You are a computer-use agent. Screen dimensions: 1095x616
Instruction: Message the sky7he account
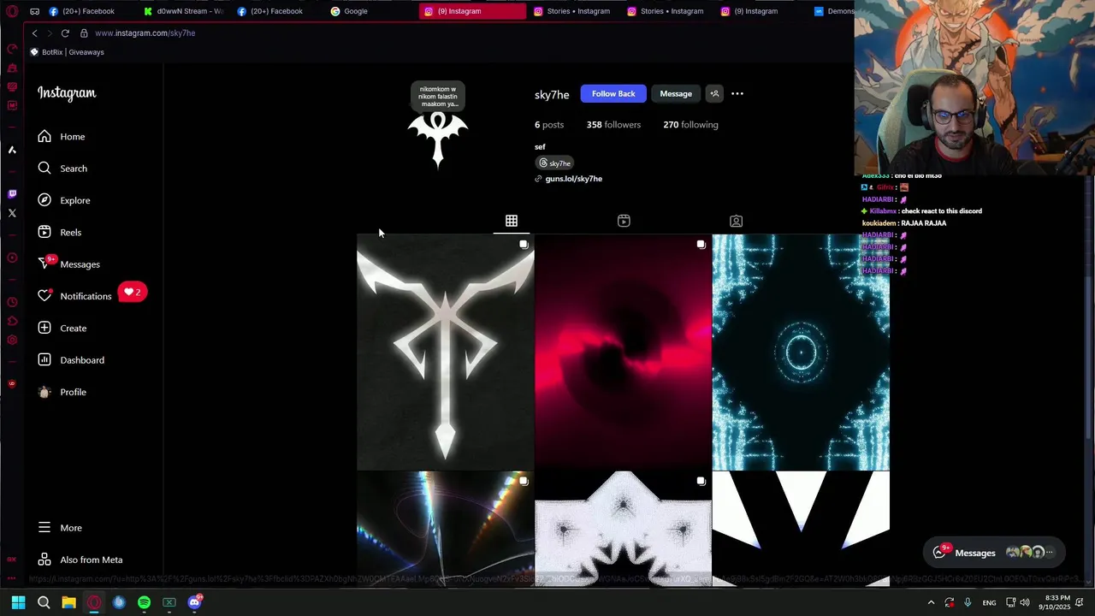[x=676, y=93]
